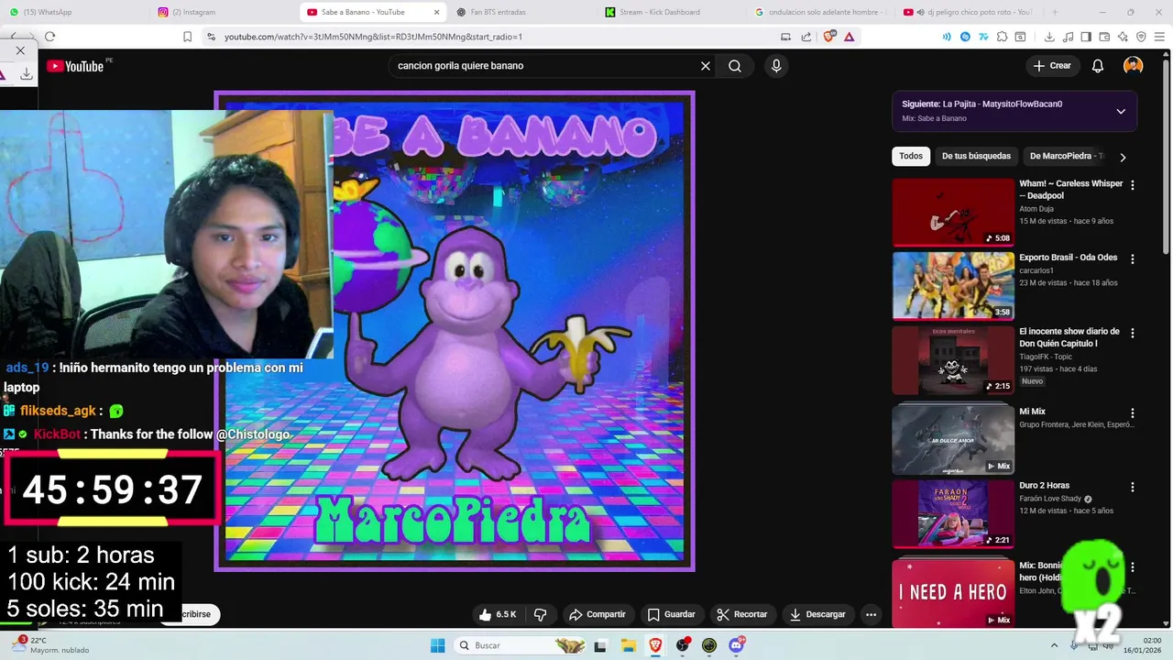This screenshot has width=1173, height=660.
Task: Like the video with 6.5 K likes
Action: [x=498, y=614]
